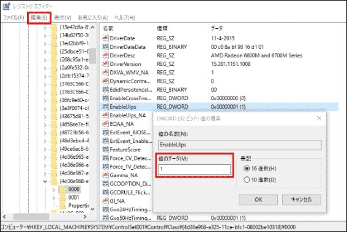Open the ヘルプ(H) menu
347x232 pixels.
pyautogui.click(x=125, y=18)
